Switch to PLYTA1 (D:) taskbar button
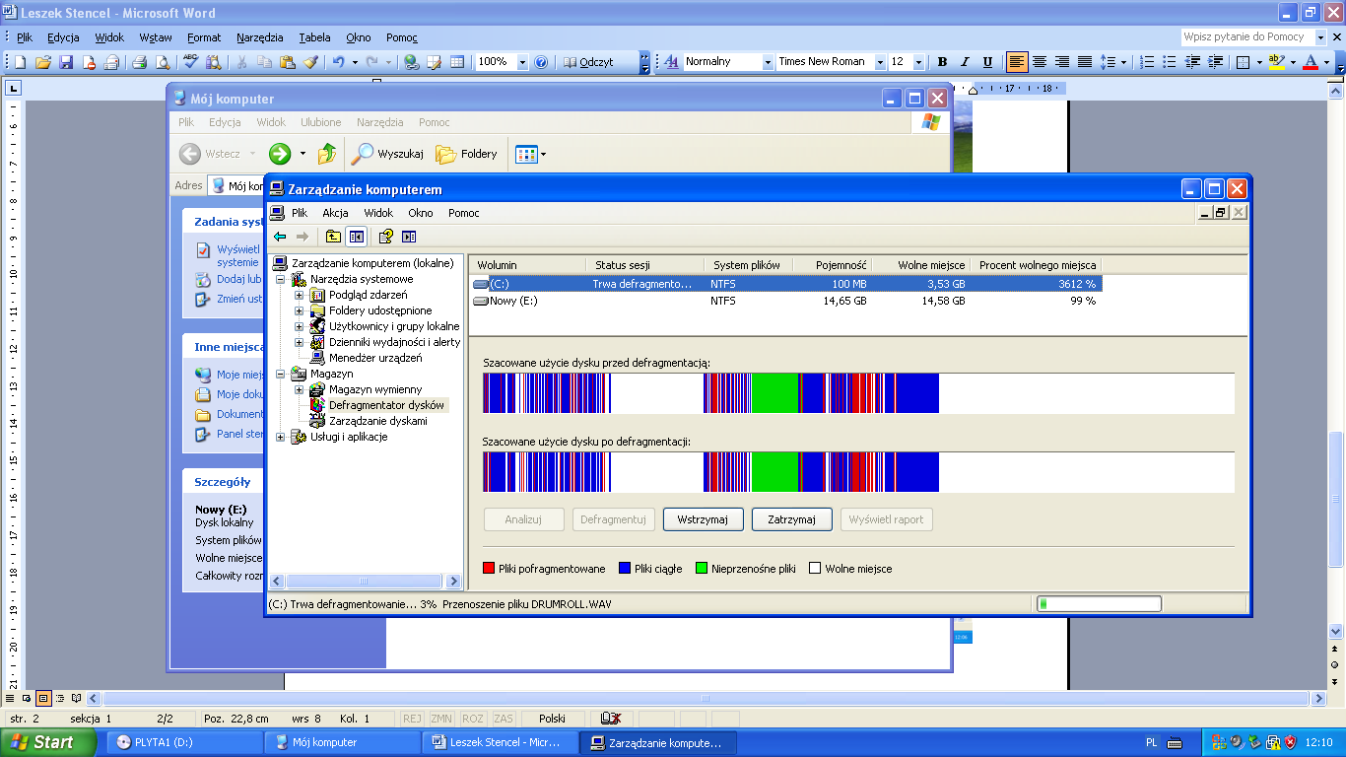This screenshot has width=1346, height=757. (x=185, y=742)
